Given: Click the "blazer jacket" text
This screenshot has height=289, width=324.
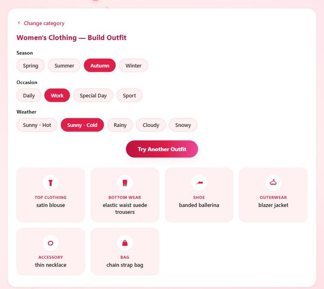Looking at the screenshot, I should pos(273,205).
